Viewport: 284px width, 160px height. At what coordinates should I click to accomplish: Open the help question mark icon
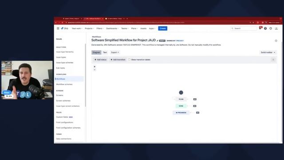265,28
